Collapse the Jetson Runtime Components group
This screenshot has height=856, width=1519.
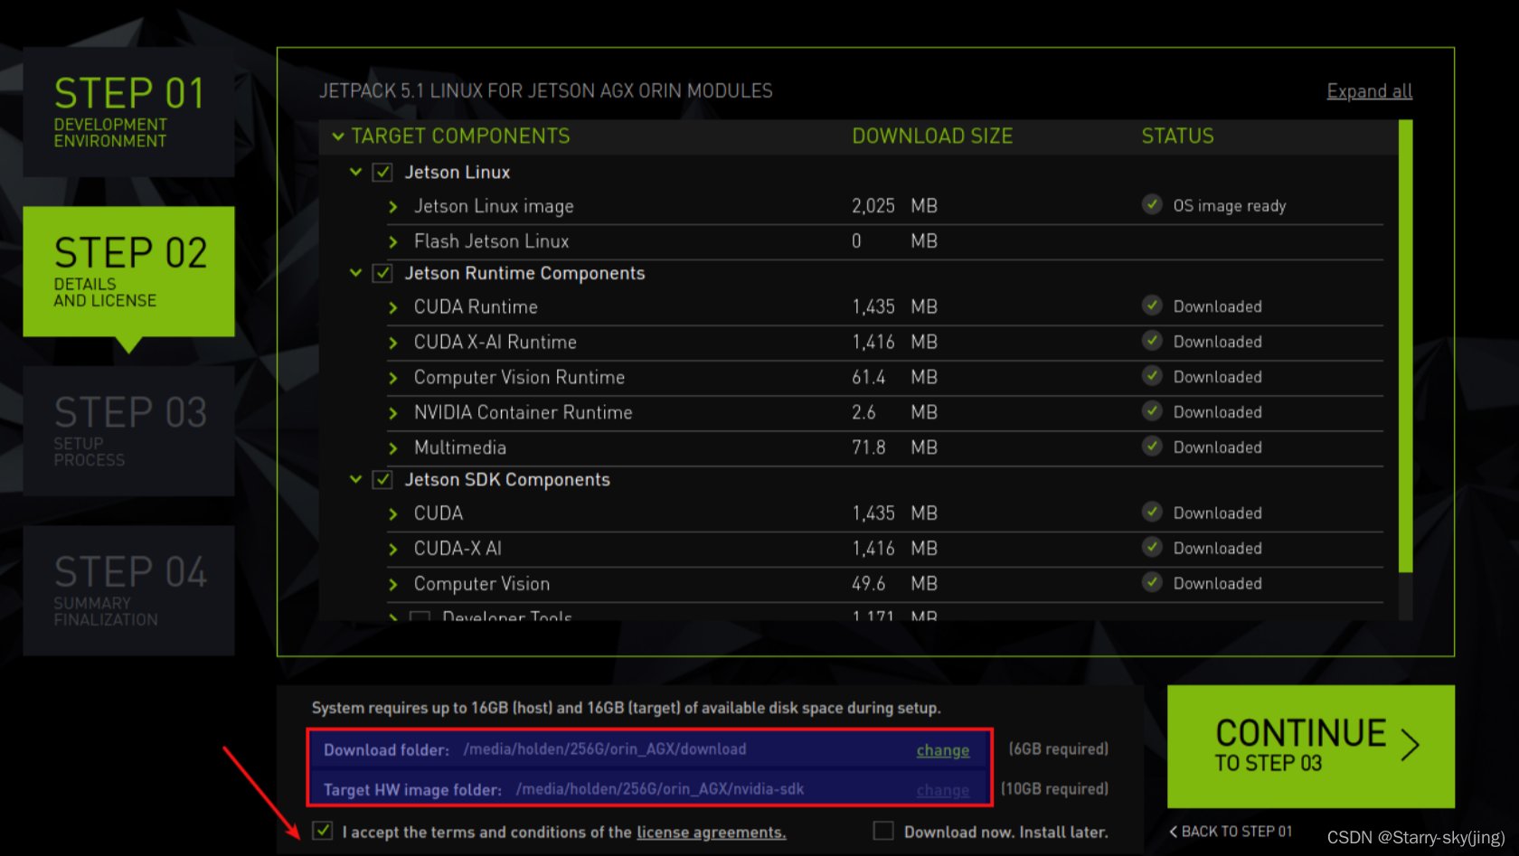(355, 273)
